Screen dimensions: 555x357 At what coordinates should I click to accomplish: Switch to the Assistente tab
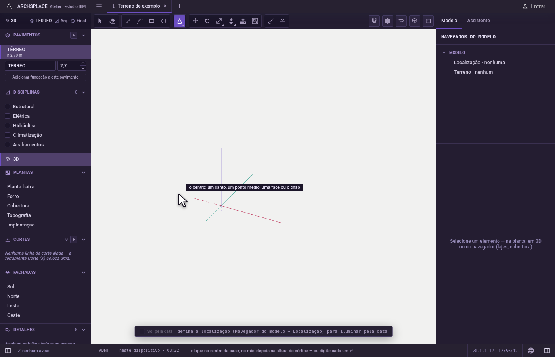(478, 21)
